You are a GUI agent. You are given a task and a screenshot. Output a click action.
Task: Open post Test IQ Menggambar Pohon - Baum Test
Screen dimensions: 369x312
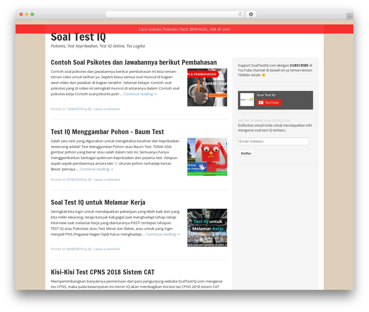point(107,132)
